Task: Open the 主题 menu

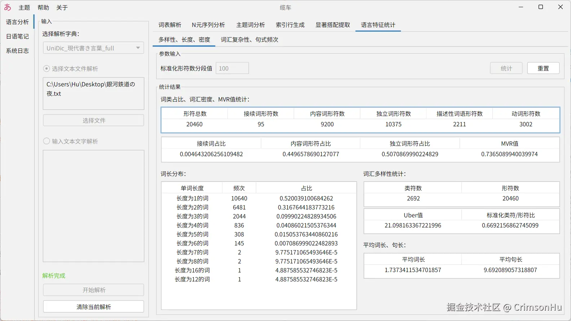Action: click(24, 8)
